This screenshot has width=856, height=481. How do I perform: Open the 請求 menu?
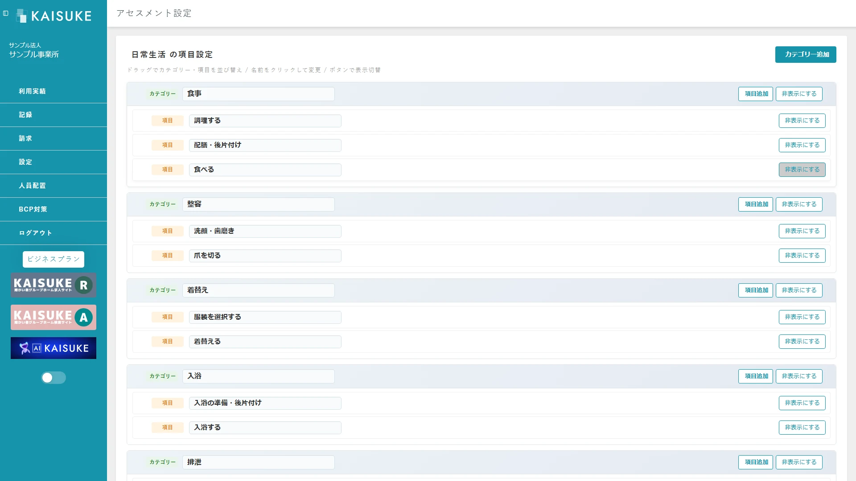pyautogui.click(x=53, y=139)
